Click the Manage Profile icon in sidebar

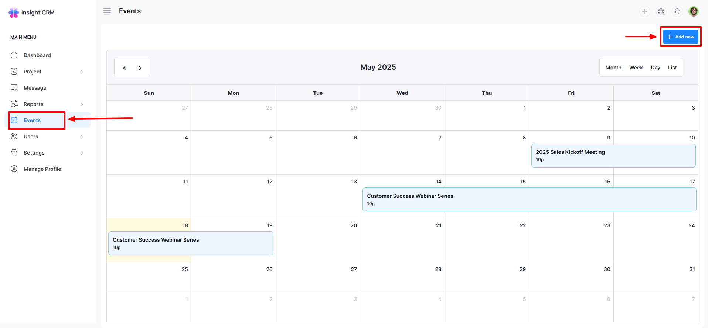coord(14,169)
